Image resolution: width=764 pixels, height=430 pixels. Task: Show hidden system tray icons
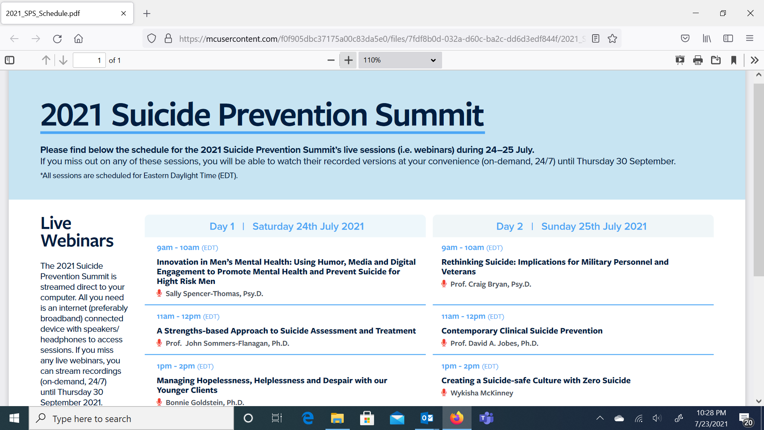pos(600,418)
